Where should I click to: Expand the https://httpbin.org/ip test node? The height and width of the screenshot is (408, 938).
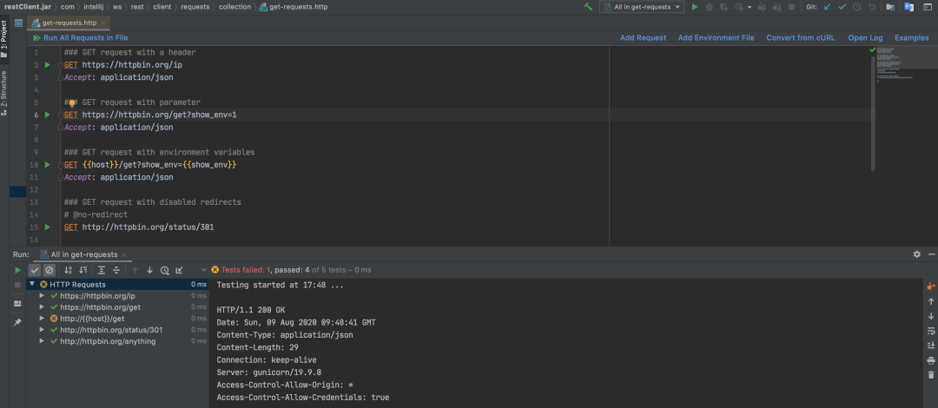42,296
